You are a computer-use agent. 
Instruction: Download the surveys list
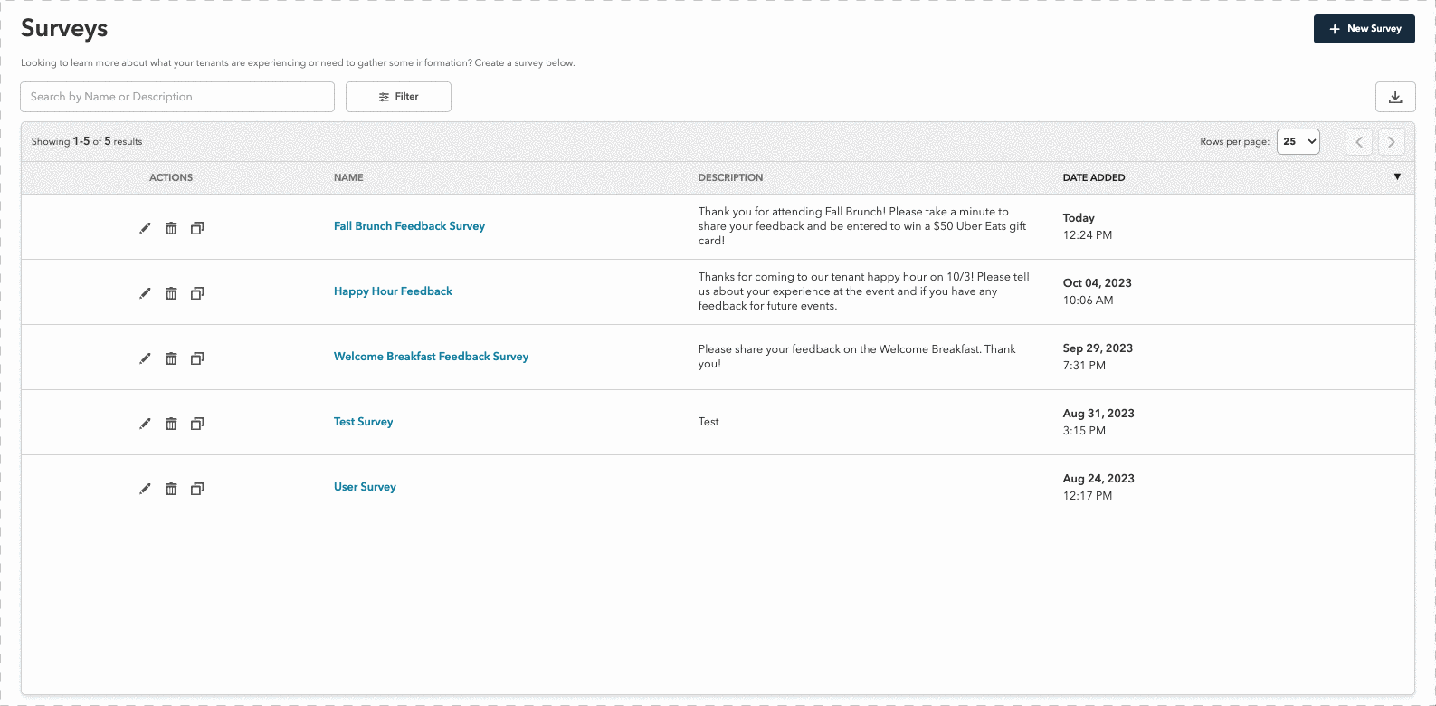point(1395,97)
